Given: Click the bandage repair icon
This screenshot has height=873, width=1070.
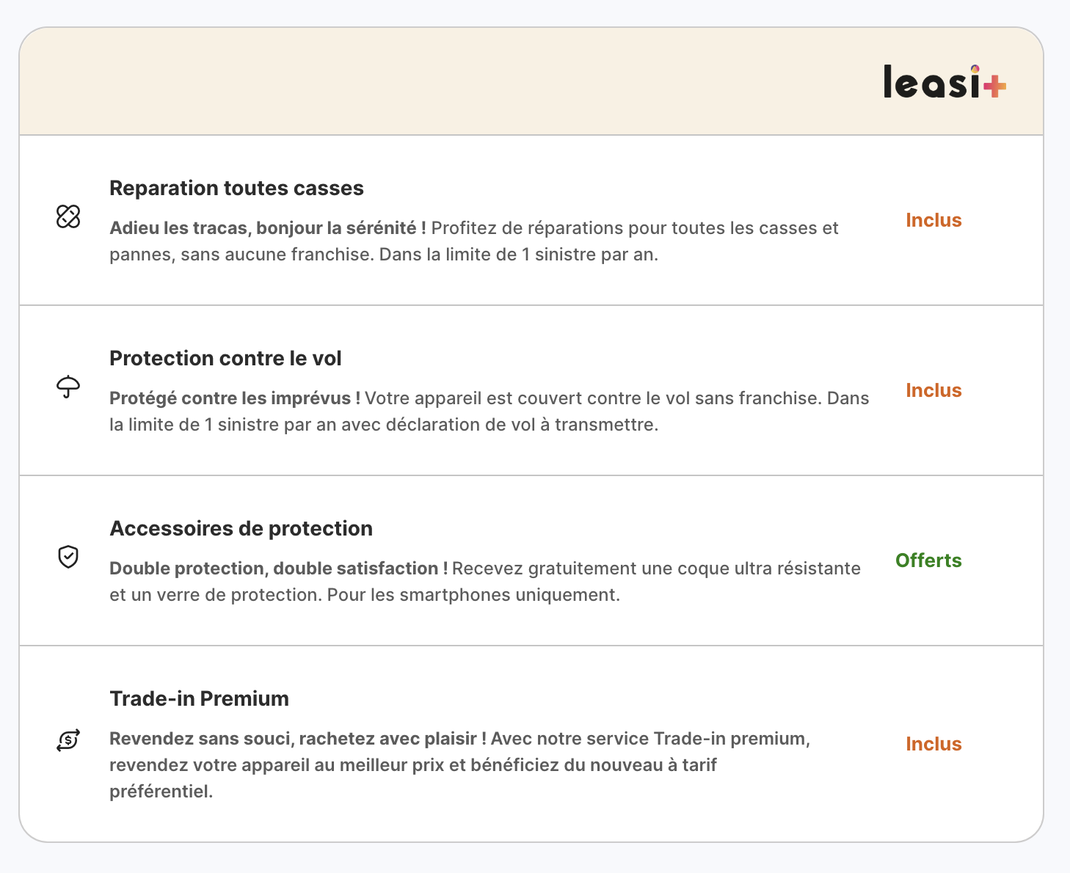Looking at the screenshot, I should (68, 216).
